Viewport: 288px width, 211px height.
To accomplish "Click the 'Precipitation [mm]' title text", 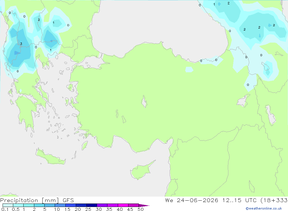I will 29,200.
